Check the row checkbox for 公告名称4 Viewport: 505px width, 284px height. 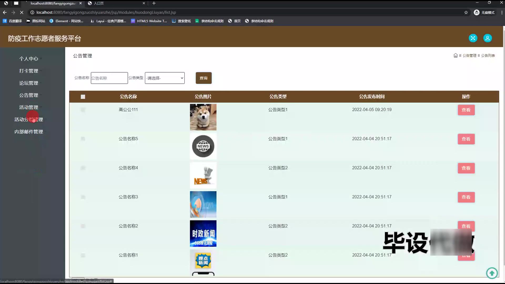pos(83,168)
